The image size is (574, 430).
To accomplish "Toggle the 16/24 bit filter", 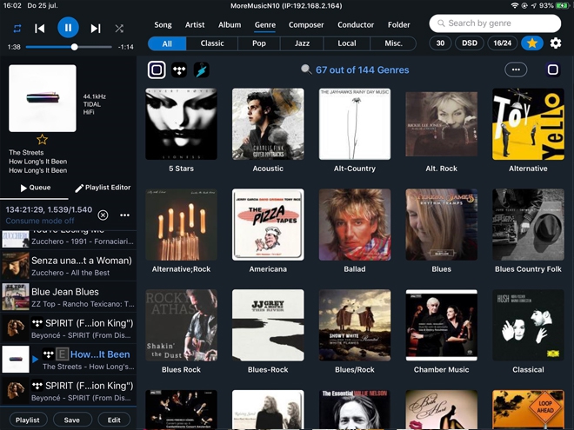I will (503, 43).
